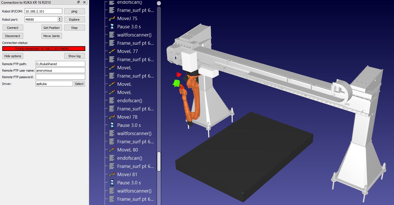Click the red connection status bar

[44, 49]
